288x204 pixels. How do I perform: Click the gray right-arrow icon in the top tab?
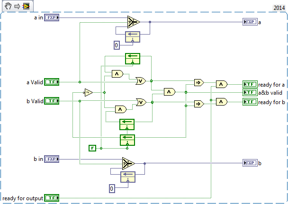(x=17, y=7)
